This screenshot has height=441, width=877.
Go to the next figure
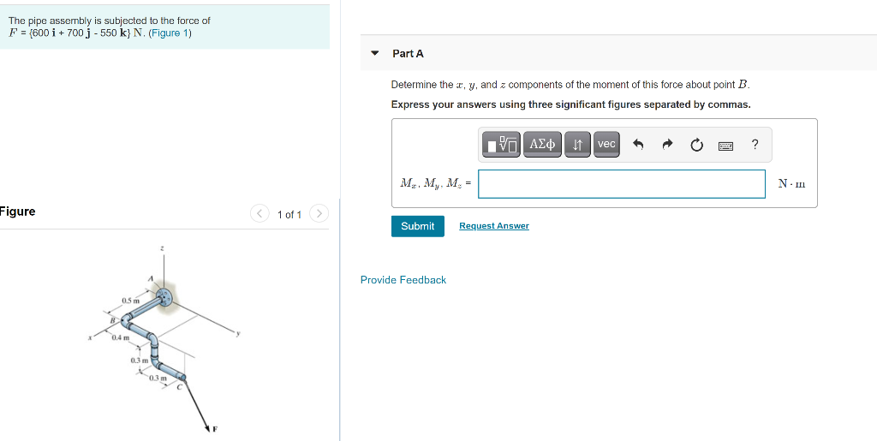[319, 213]
